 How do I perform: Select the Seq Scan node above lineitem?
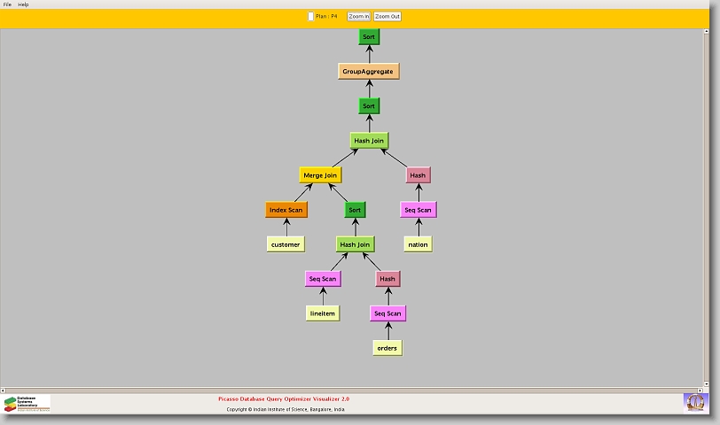(323, 279)
